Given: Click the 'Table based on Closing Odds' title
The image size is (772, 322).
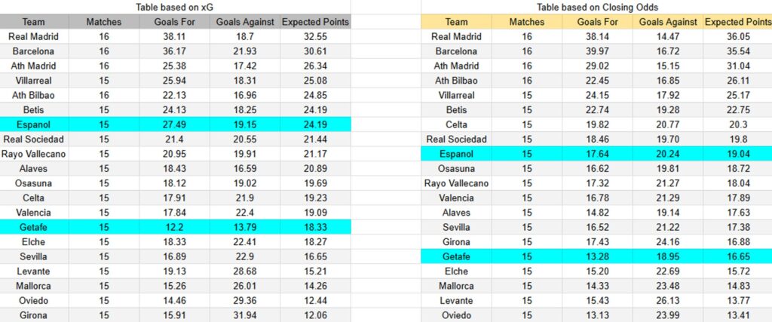Looking at the screenshot, I should click(x=596, y=7).
